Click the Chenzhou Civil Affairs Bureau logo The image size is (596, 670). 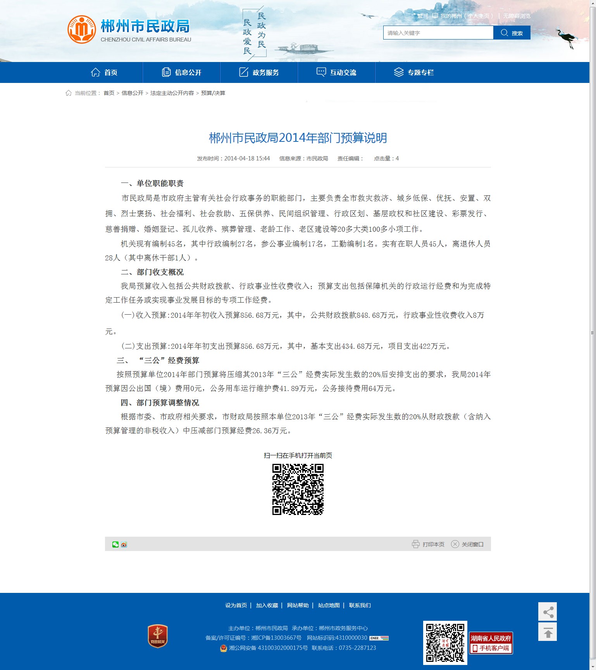point(129,29)
